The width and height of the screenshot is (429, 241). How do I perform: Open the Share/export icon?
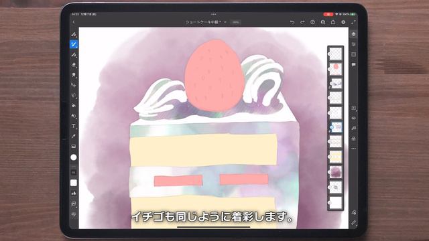click(333, 22)
